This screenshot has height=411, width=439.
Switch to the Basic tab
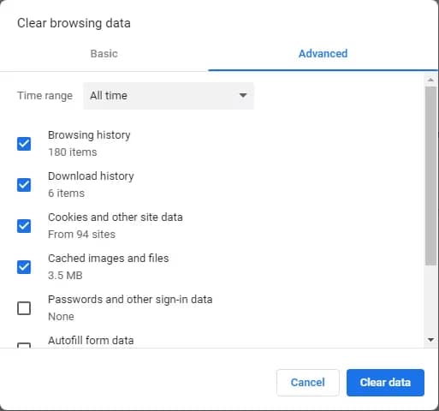[x=104, y=54]
